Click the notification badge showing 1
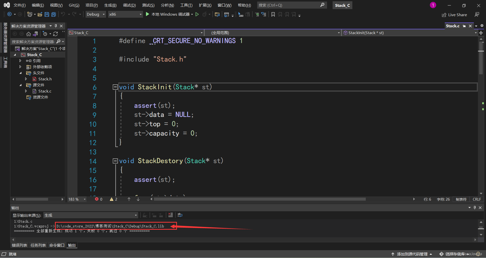This screenshot has width=486, height=258. coord(433,5)
